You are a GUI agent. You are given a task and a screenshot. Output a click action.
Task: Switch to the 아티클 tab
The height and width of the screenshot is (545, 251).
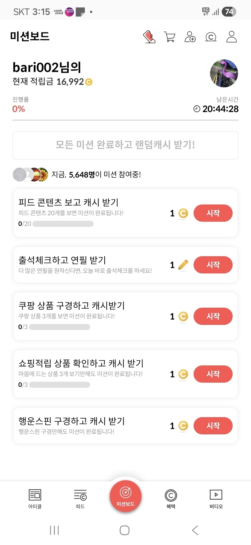coord(35,499)
